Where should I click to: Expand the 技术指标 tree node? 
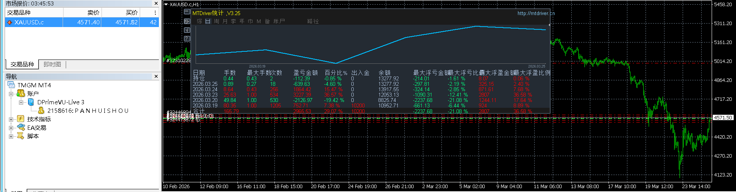pyautogui.click(x=11, y=119)
